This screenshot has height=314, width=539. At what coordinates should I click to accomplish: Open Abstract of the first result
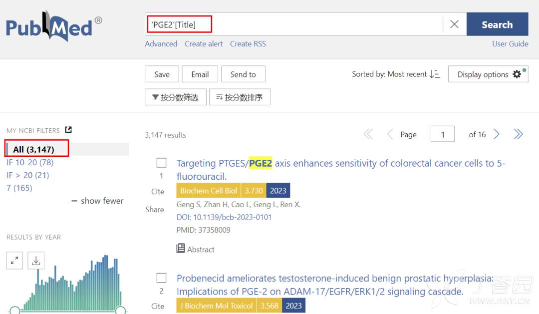[x=196, y=249]
